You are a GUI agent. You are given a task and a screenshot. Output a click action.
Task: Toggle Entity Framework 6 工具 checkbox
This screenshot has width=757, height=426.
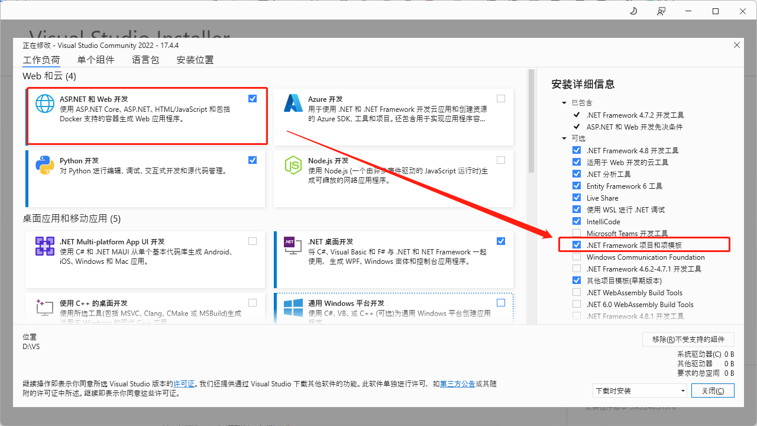(x=577, y=186)
